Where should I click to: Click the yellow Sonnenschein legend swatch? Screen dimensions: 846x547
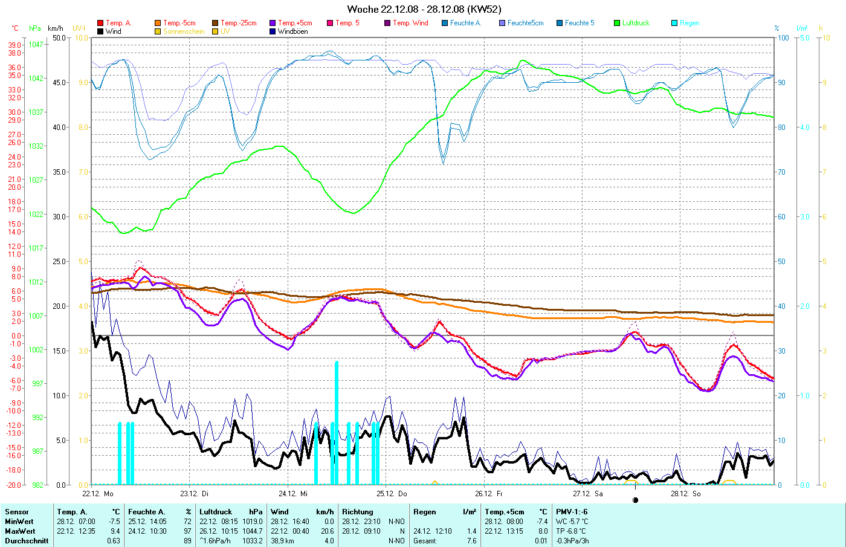coord(158,31)
